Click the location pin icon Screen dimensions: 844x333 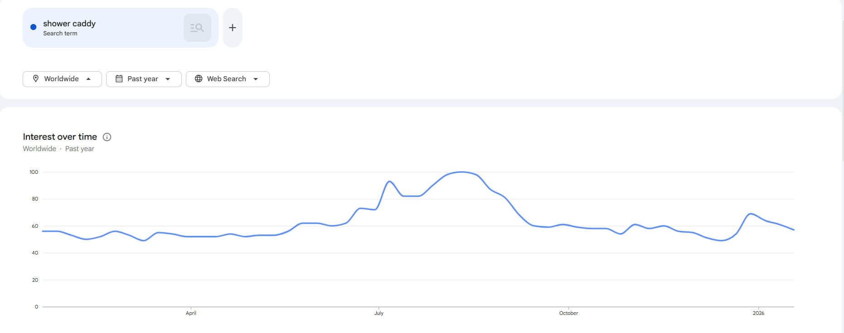point(36,78)
